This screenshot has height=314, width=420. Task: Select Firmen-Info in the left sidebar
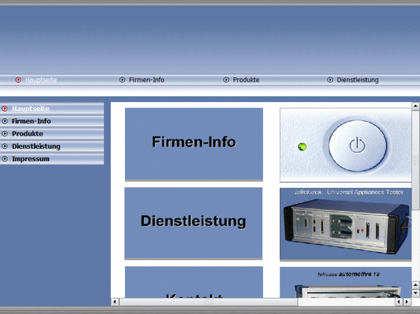coord(52,121)
